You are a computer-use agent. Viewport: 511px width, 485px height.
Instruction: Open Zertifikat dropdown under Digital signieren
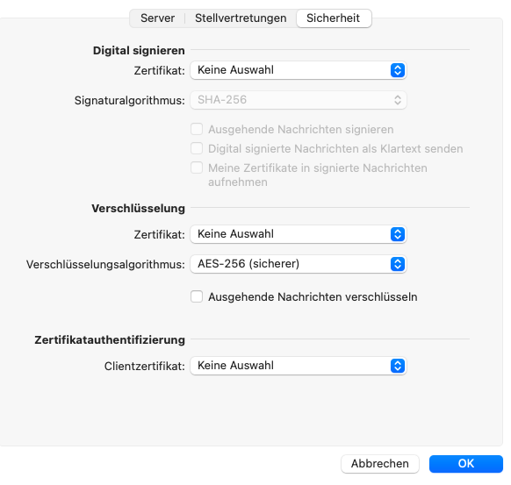[x=299, y=70]
